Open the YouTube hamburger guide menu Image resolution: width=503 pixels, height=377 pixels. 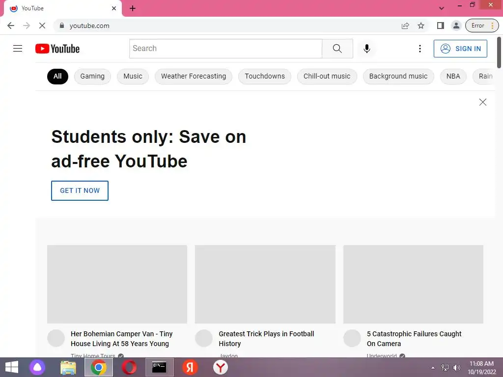[x=18, y=49]
